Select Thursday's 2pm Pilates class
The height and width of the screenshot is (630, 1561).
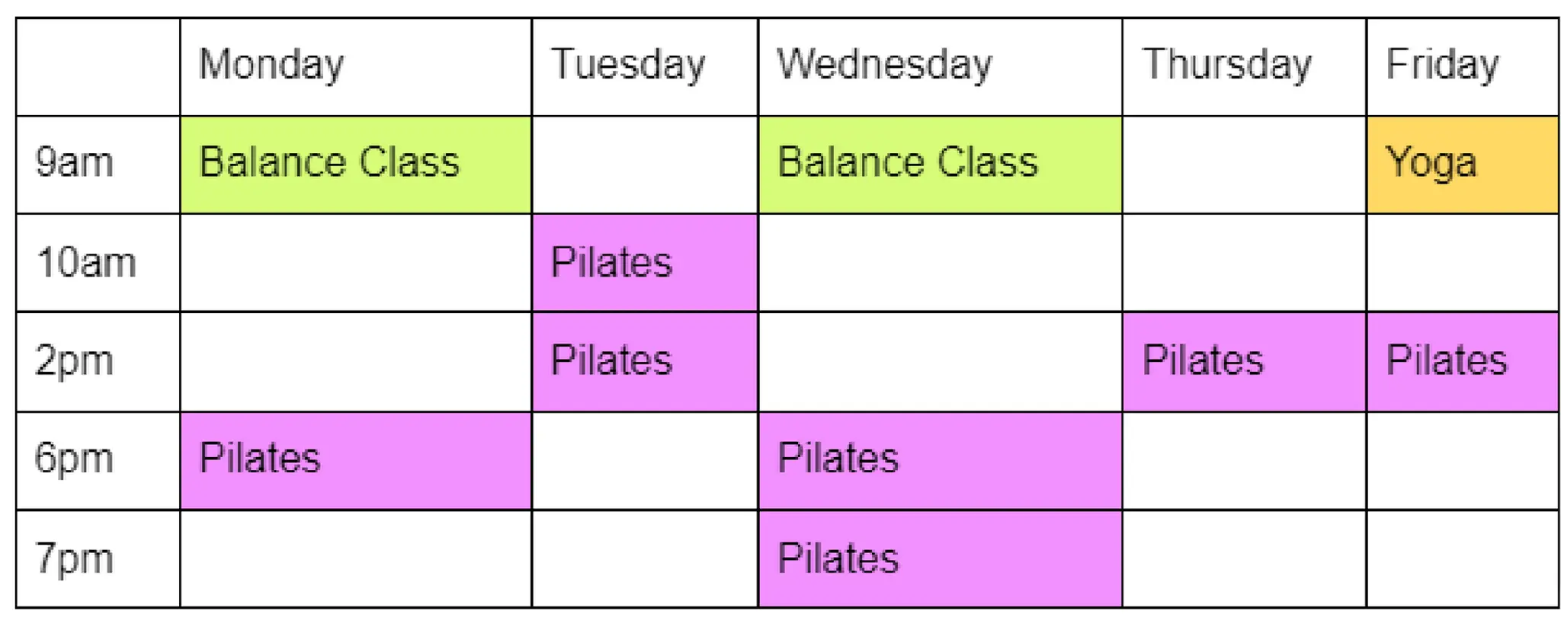[x=1244, y=361]
